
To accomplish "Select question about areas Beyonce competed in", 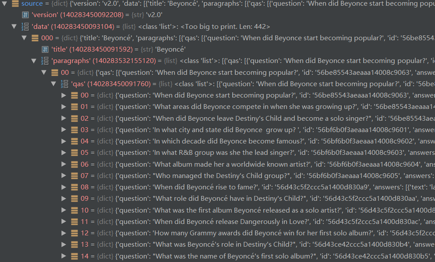I will click(255, 107).
